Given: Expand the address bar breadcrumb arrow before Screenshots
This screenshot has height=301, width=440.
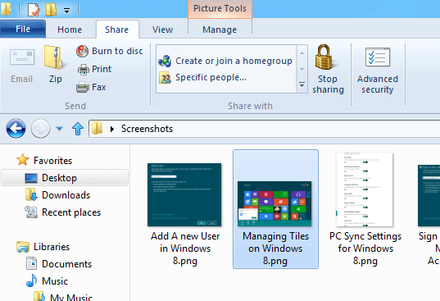Looking at the screenshot, I should click(x=112, y=129).
